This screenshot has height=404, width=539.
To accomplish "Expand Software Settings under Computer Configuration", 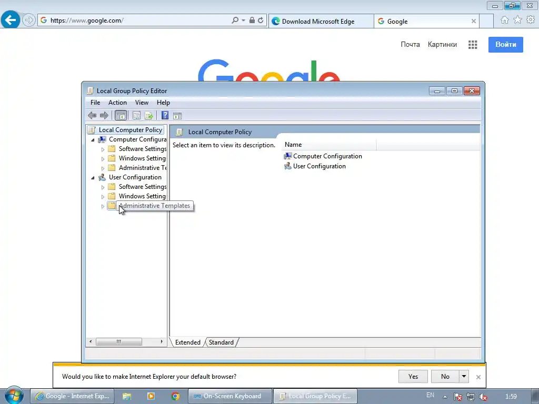I will 103,149.
